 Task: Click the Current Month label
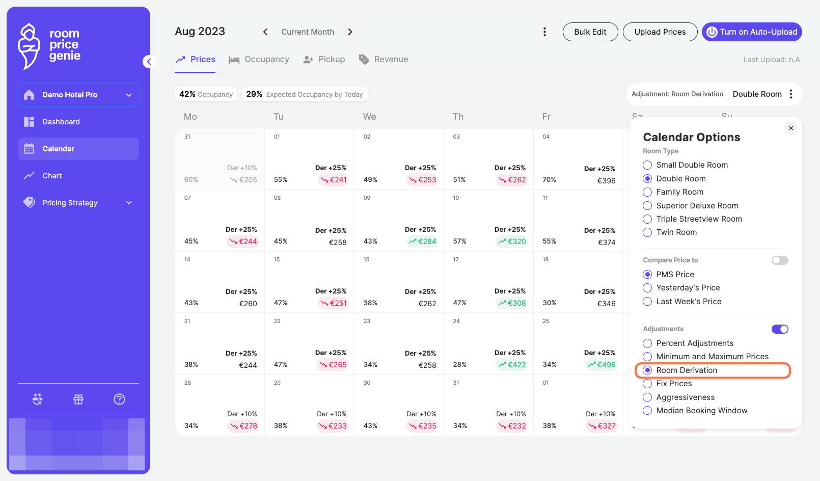click(308, 32)
